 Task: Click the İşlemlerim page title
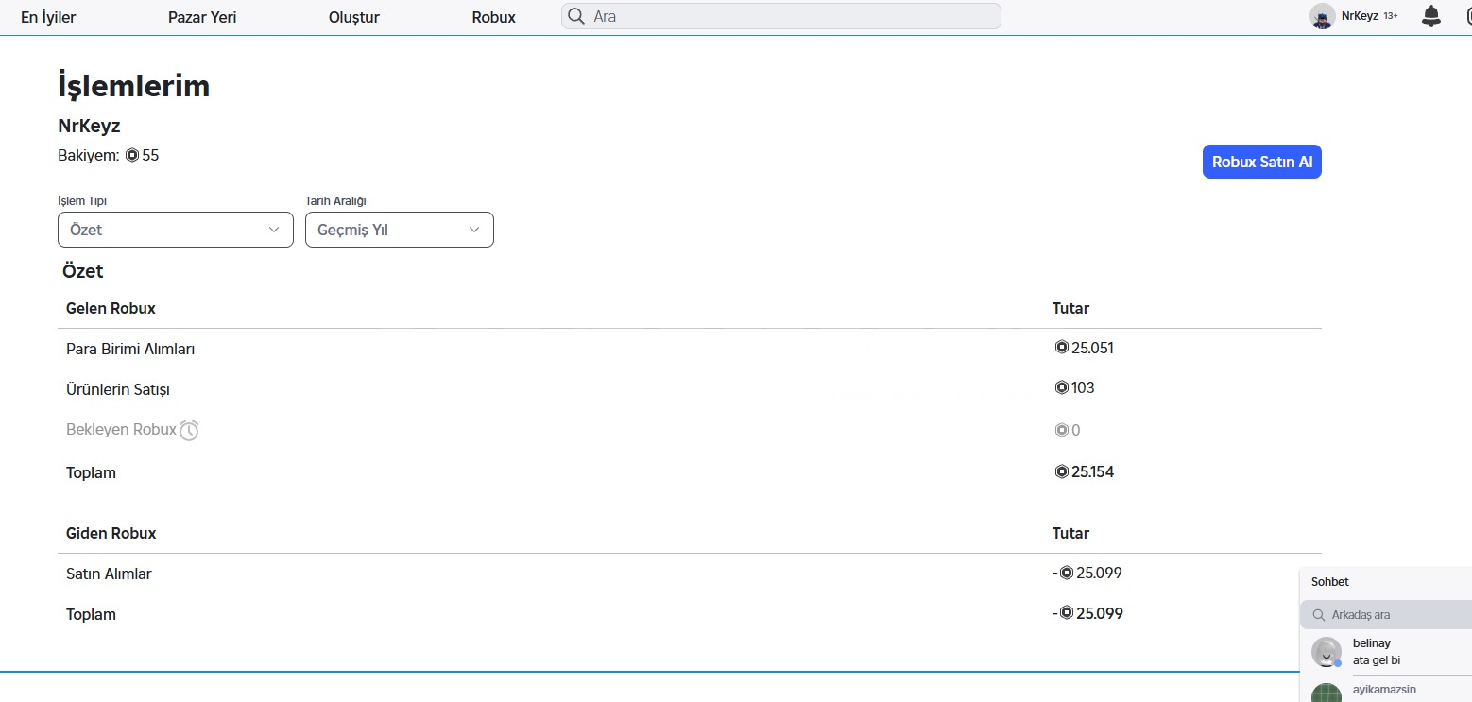pos(134,86)
